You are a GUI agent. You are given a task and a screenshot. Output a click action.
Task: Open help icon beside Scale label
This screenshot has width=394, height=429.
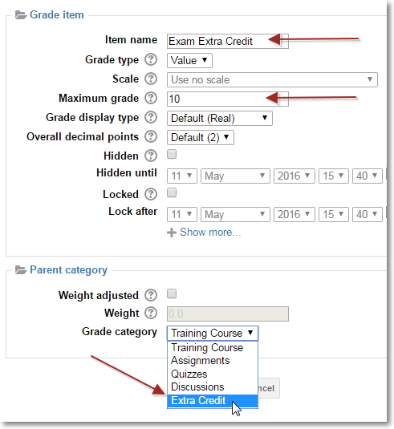pyautogui.click(x=151, y=79)
